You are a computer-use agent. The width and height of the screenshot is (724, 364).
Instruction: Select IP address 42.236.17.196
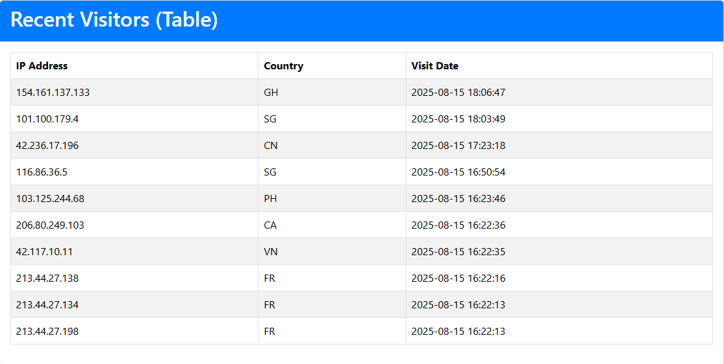47,146
